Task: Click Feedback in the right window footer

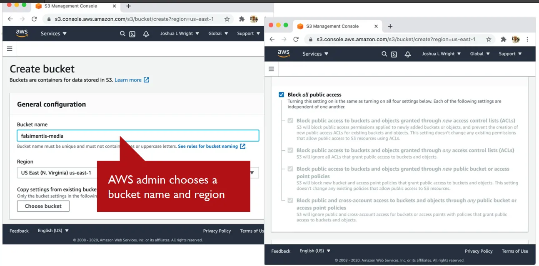Action: click(281, 251)
